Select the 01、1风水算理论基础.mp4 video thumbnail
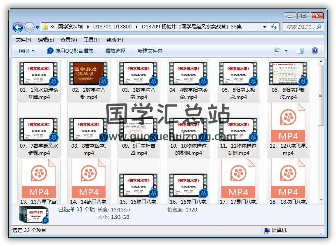The image size is (336, 246). click(40, 74)
